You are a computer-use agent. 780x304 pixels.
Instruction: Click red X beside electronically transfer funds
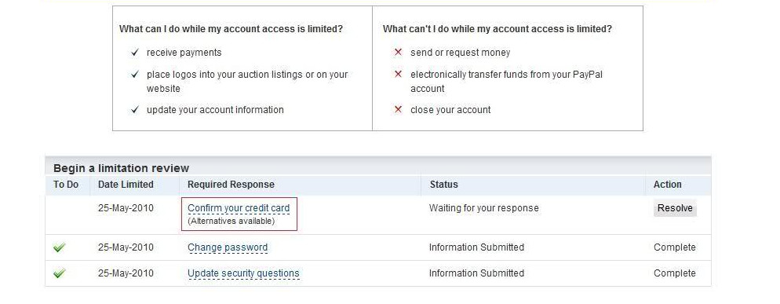click(398, 75)
